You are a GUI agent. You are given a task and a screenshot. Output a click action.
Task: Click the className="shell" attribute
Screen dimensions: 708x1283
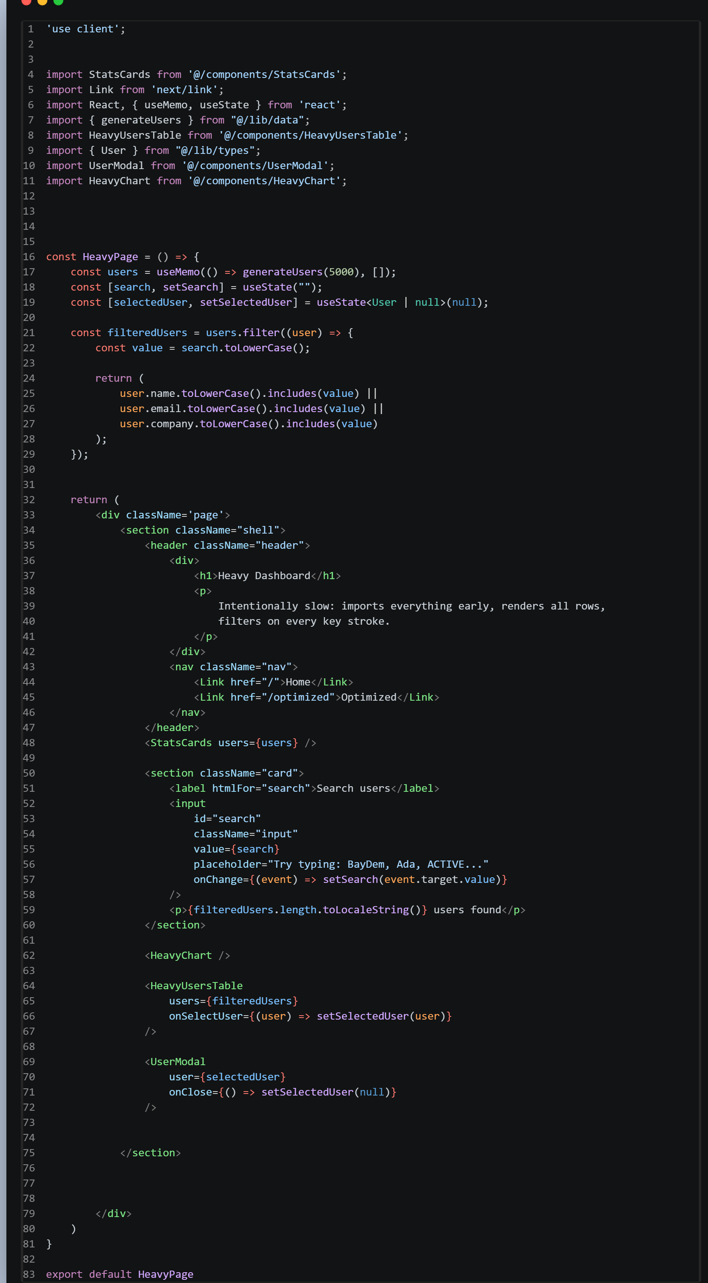(227, 530)
